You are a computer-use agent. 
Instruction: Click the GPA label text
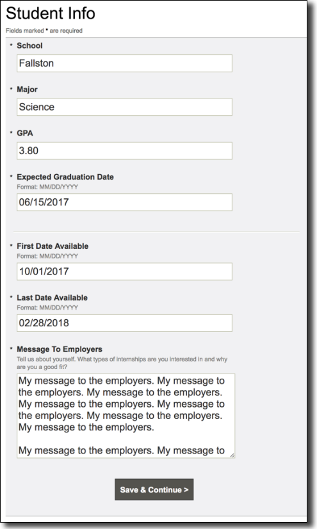25,133
